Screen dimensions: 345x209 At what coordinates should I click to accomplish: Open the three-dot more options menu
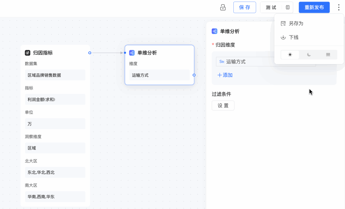(x=338, y=7)
